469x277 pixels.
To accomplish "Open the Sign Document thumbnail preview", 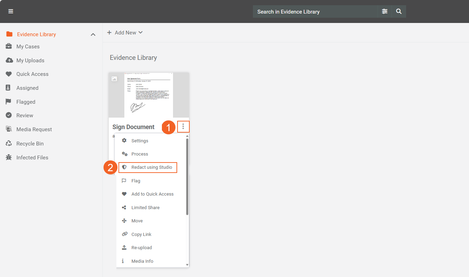I will [149, 95].
